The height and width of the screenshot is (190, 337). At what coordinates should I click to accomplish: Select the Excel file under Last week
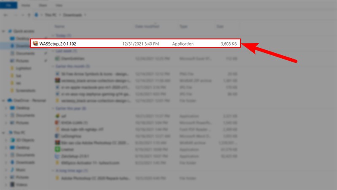coord(146,58)
